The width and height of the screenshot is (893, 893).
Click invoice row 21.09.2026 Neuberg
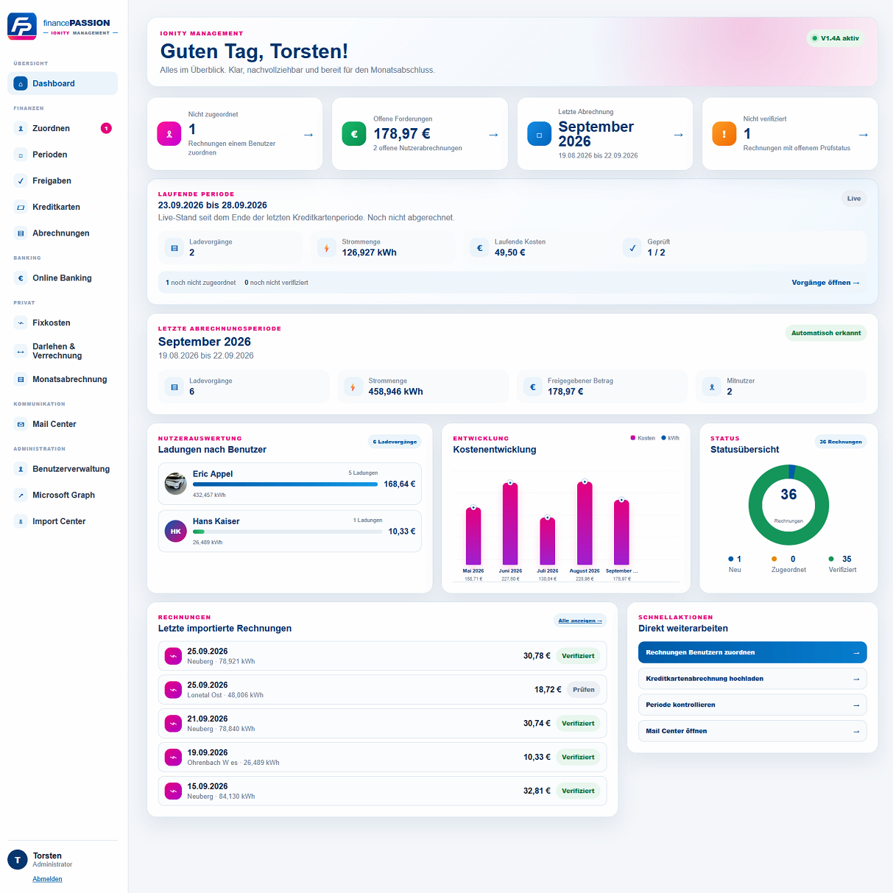point(382,724)
